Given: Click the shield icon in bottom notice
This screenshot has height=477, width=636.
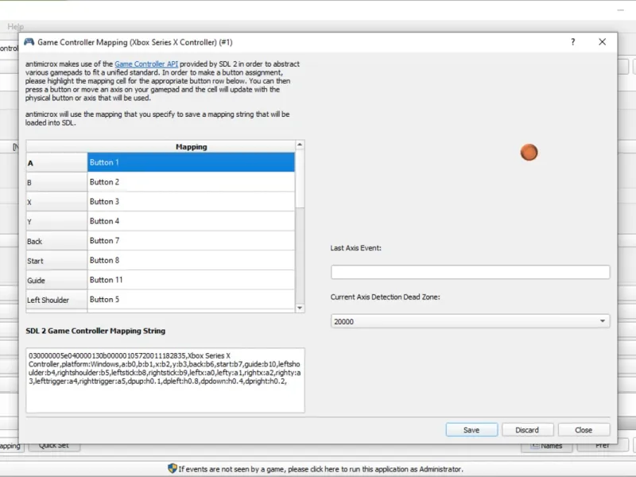Looking at the screenshot, I should [x=172, y=468].
